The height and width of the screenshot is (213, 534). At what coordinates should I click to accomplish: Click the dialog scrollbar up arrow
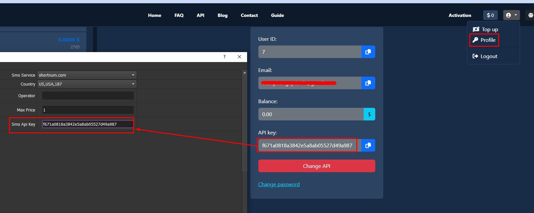coord(245,72)
